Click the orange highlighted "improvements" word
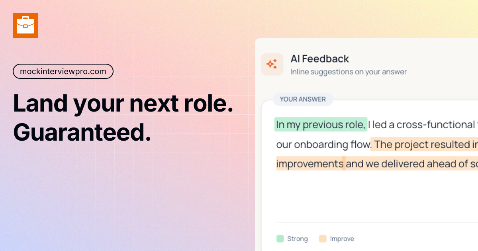Screen dimensions: 478x251 [x=310, y=163]
